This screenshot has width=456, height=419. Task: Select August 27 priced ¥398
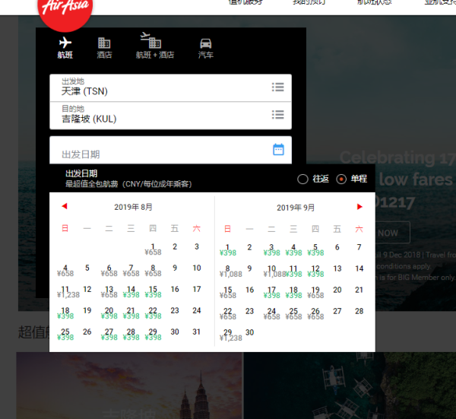pos(109,335)
